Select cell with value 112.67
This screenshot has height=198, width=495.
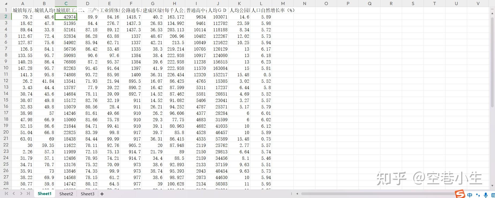pos(23,36)
